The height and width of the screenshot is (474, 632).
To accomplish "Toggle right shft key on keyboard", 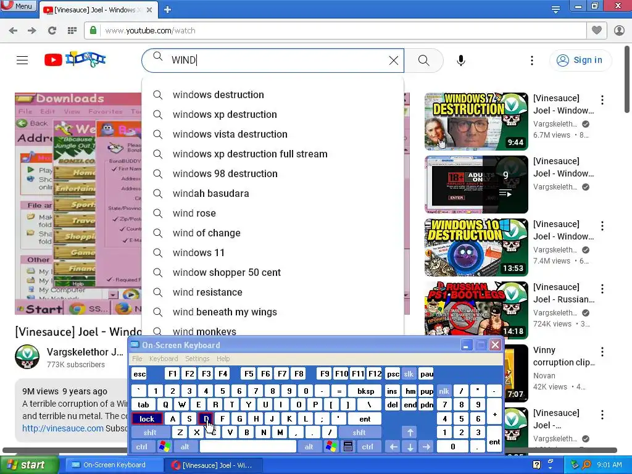I will coord(359,433).
